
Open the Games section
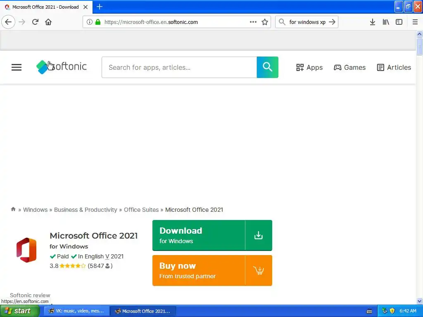[x=349, y=67]
